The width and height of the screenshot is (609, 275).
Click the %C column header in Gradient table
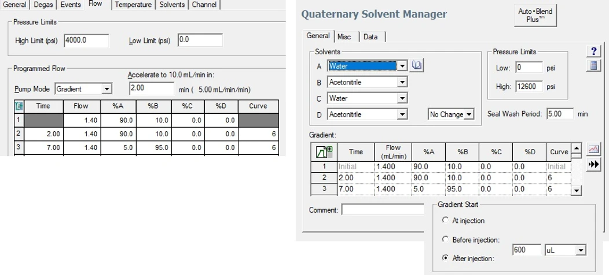tap(496, 152)
